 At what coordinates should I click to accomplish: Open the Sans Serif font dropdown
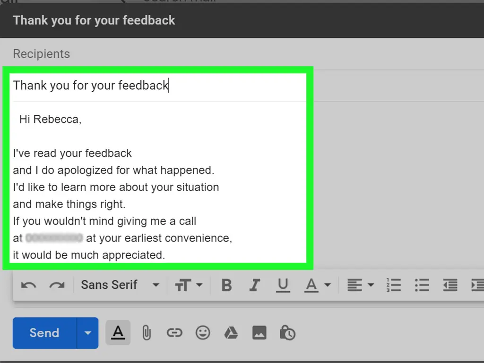[x=120, y=285]
